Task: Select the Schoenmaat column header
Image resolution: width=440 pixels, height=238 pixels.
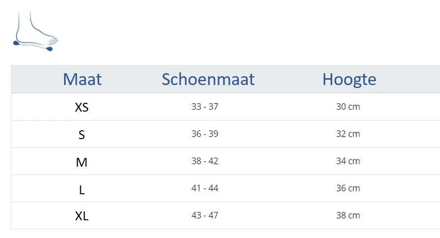Action: (x=208, y=79)
